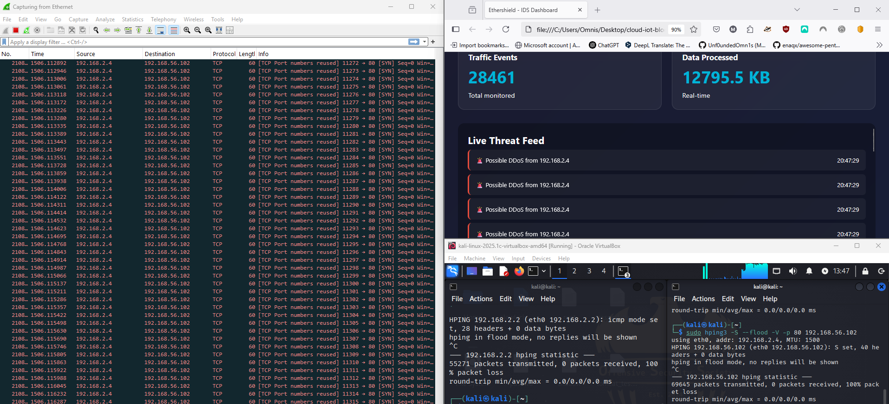Reload the Ethershield dashboard page
Image resolution: width=889 pixels, height=404 pixels.
tap(506, 29)
